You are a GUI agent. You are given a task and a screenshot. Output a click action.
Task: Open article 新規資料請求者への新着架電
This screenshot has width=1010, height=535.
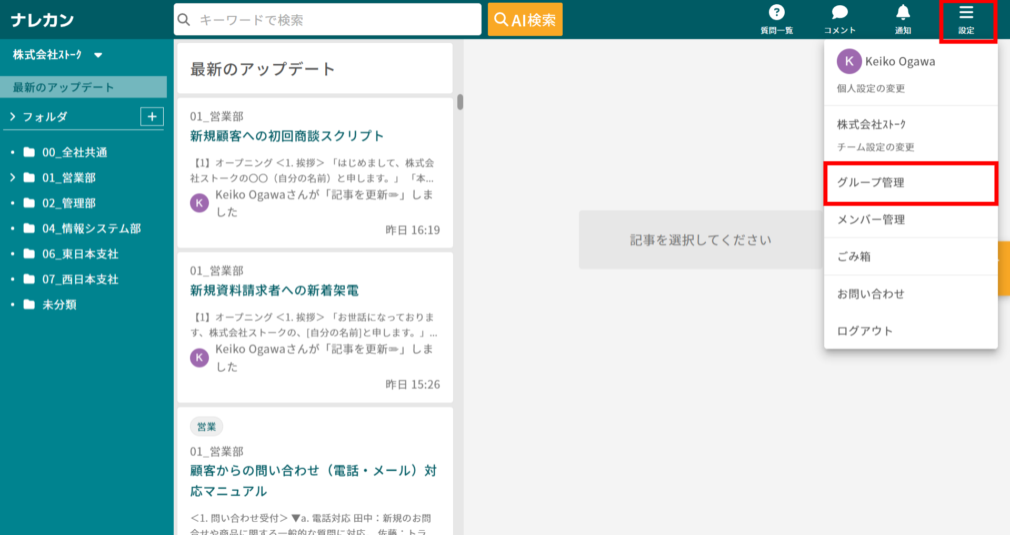274,291
